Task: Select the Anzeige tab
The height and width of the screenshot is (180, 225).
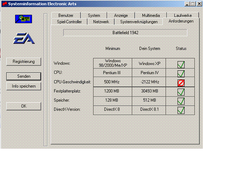Action: tap(121, 15)
